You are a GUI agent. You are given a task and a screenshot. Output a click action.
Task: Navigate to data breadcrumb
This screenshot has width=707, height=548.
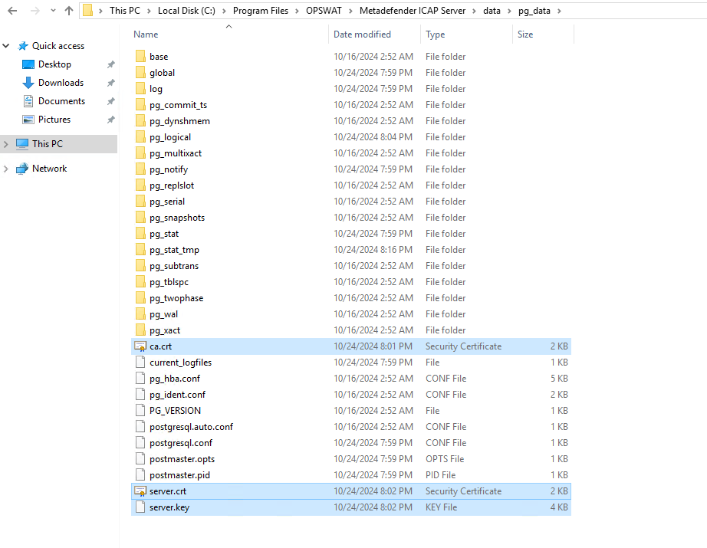(x=492, y=11)
